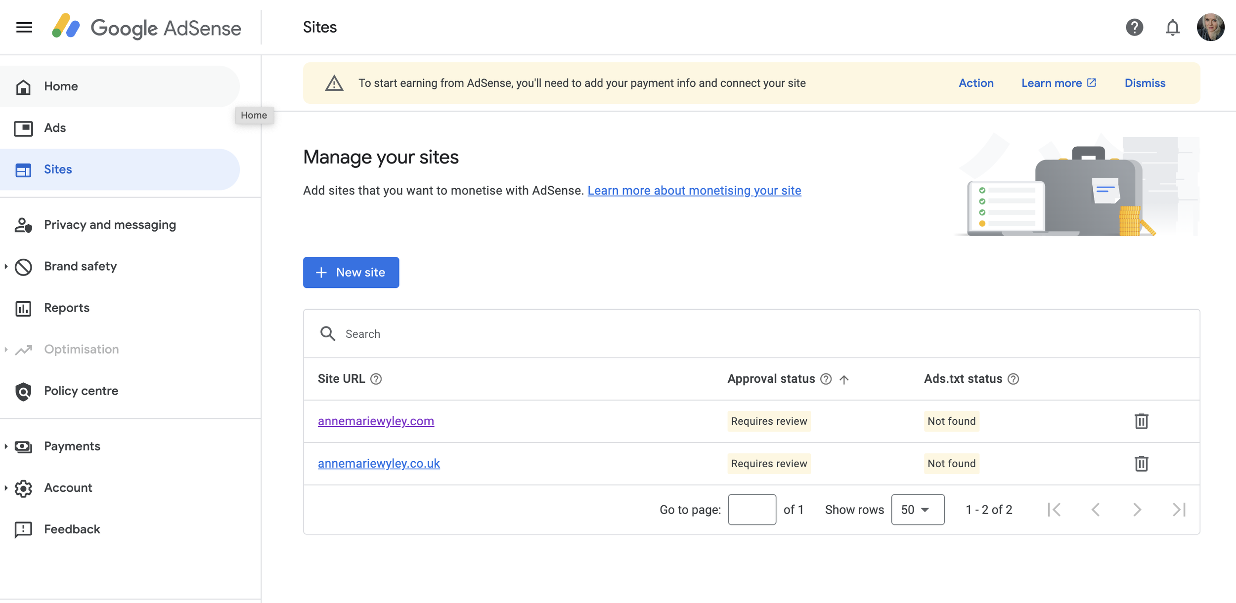Click the Go to page input box

[752, 510]
